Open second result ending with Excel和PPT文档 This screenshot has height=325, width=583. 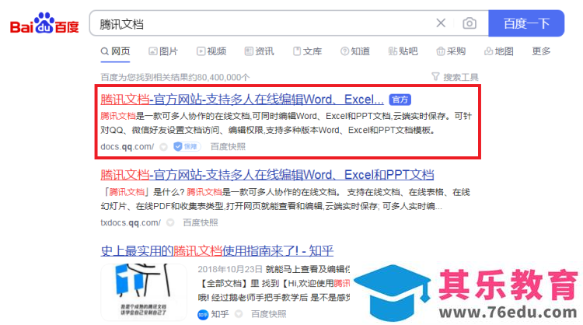[x=267, y=175]
